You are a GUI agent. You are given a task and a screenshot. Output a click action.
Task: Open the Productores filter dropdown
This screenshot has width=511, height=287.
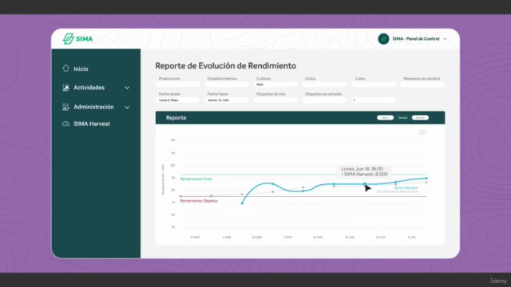pyautogui.click(x=177, y=85)
